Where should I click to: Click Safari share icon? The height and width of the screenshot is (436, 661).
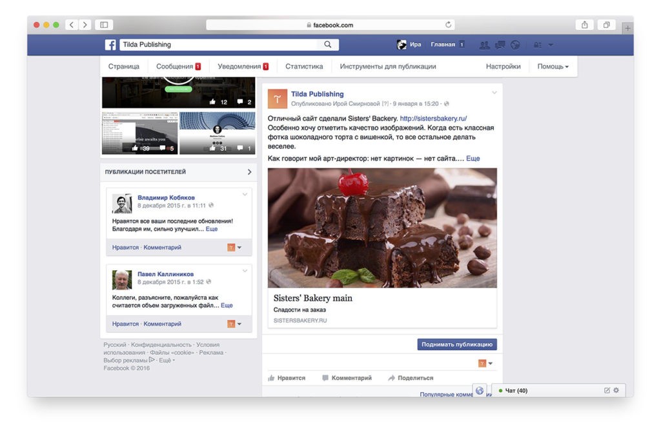point(585,25)
